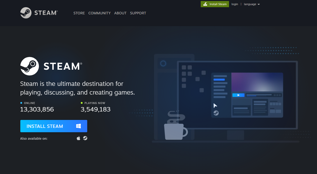The image size is (317, 174).
Task: Open the COMMUNITY menu
Action: click(99, 13)
